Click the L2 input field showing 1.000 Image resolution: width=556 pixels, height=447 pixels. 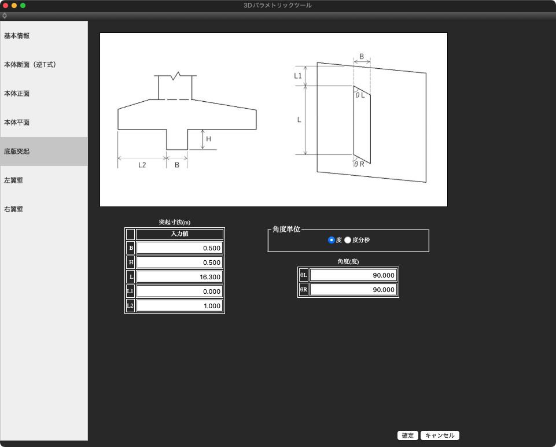[179, 306]
